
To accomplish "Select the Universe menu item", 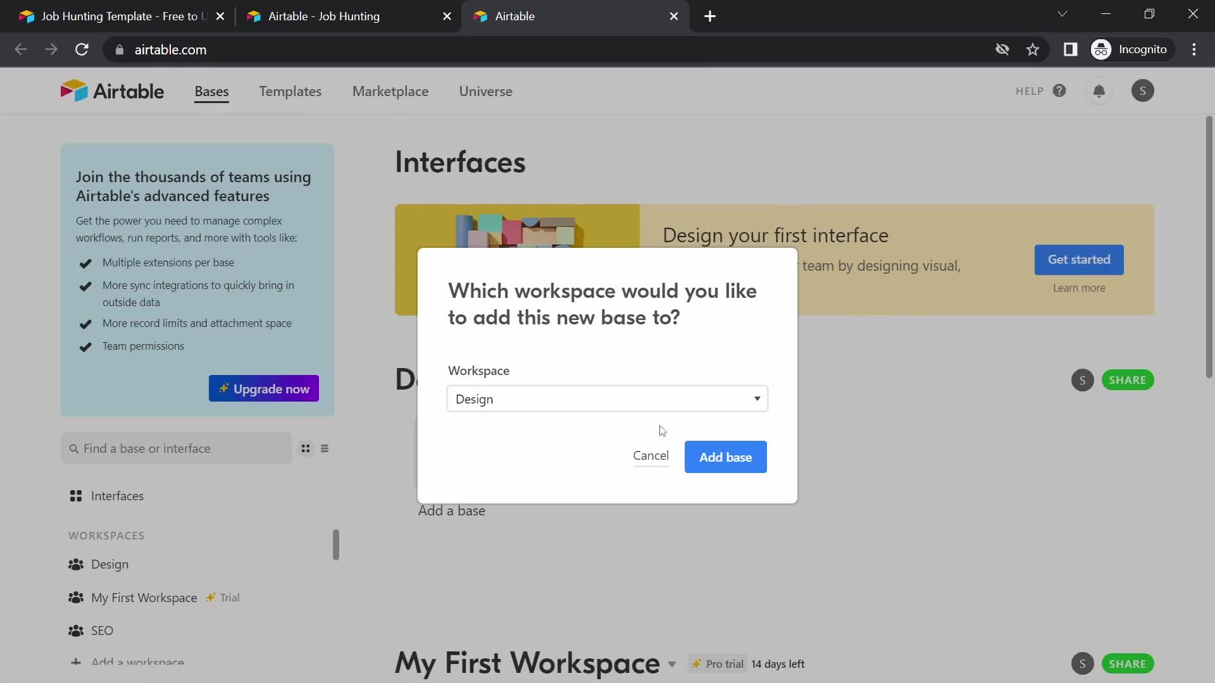I will click(x=485, y=91).
